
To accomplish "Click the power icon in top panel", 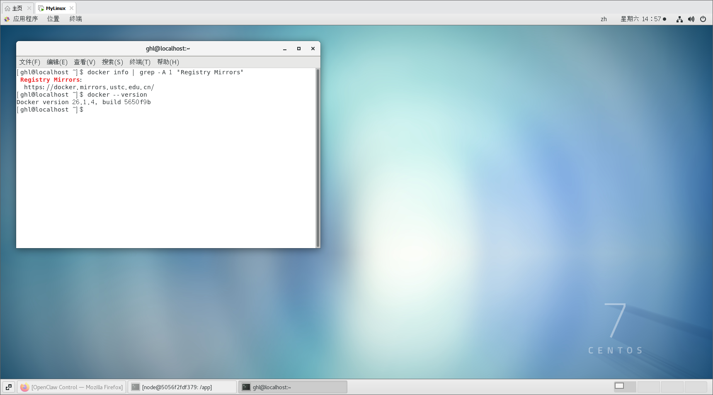I will click(x=703, y=19).
